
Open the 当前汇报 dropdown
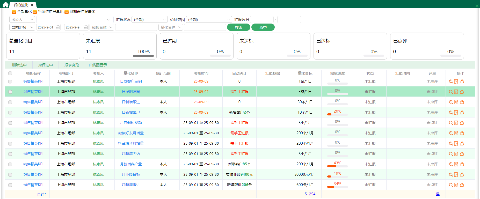tap(22, 27)
